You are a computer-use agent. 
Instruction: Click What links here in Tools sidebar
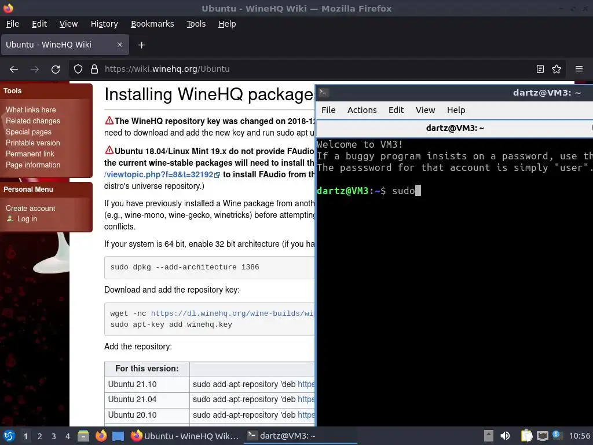pyautogui.click(x=31, y=110)
